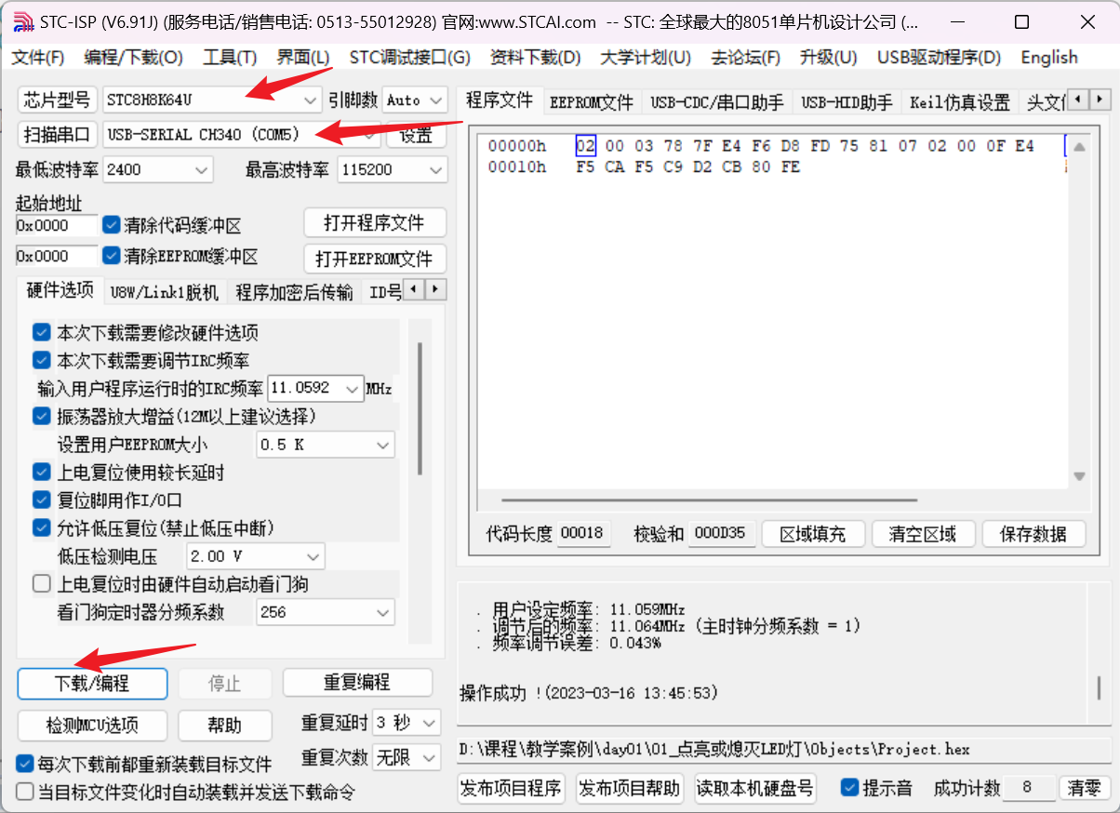Click hex view scroll down arrow
Image resolution: width=1120 pixels, height=813 pixels.
click(1079, 476)
